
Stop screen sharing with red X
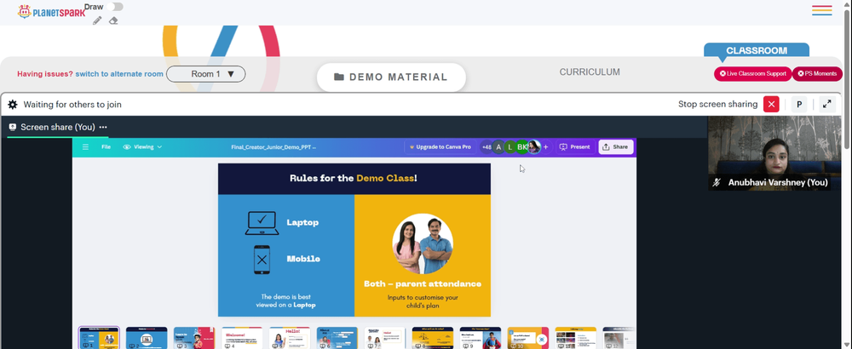[771, 104]
